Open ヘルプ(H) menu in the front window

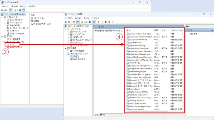point(95,18)
